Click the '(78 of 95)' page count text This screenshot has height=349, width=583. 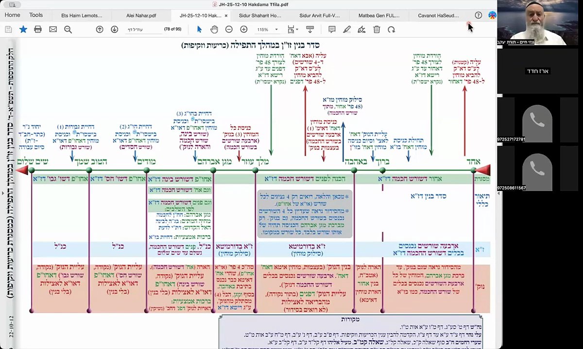(172, 30)
